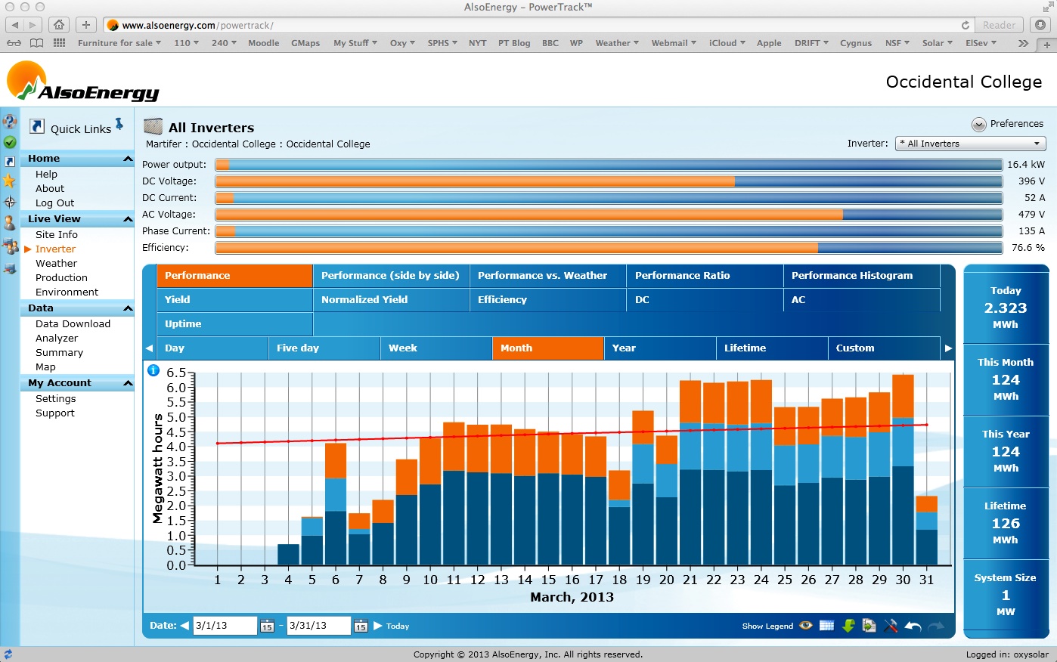Click the Log Out link
The image size is (1057, 662).
pos(54,203)
